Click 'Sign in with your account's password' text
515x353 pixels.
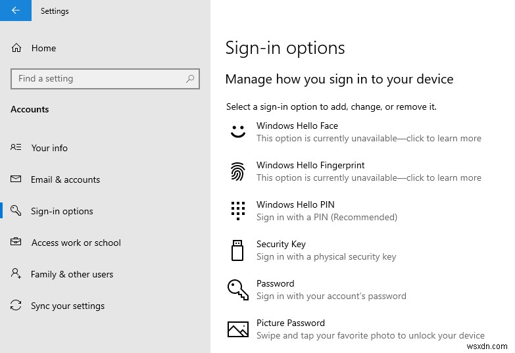(331, 296)
